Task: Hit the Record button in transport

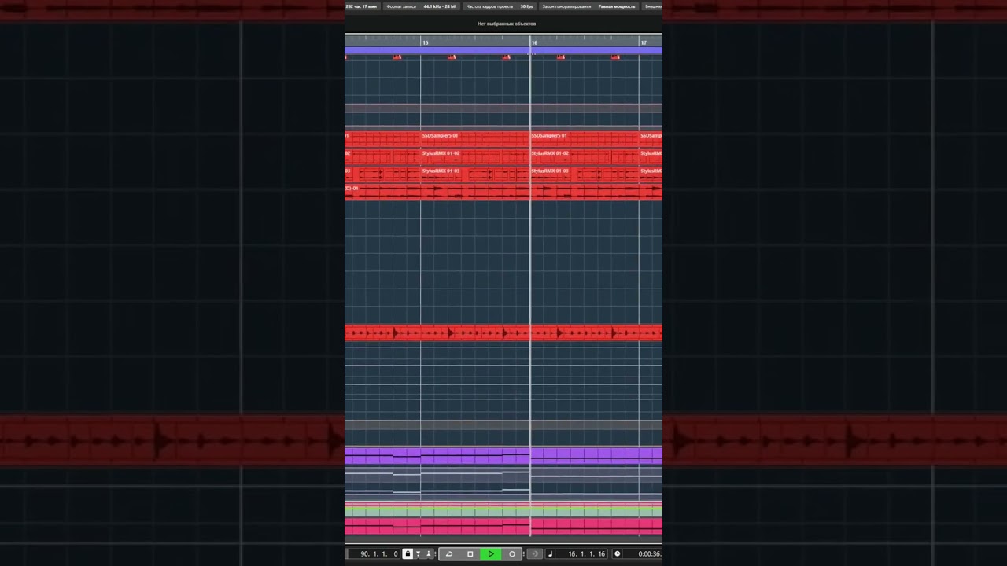Action: coord(512,553)
